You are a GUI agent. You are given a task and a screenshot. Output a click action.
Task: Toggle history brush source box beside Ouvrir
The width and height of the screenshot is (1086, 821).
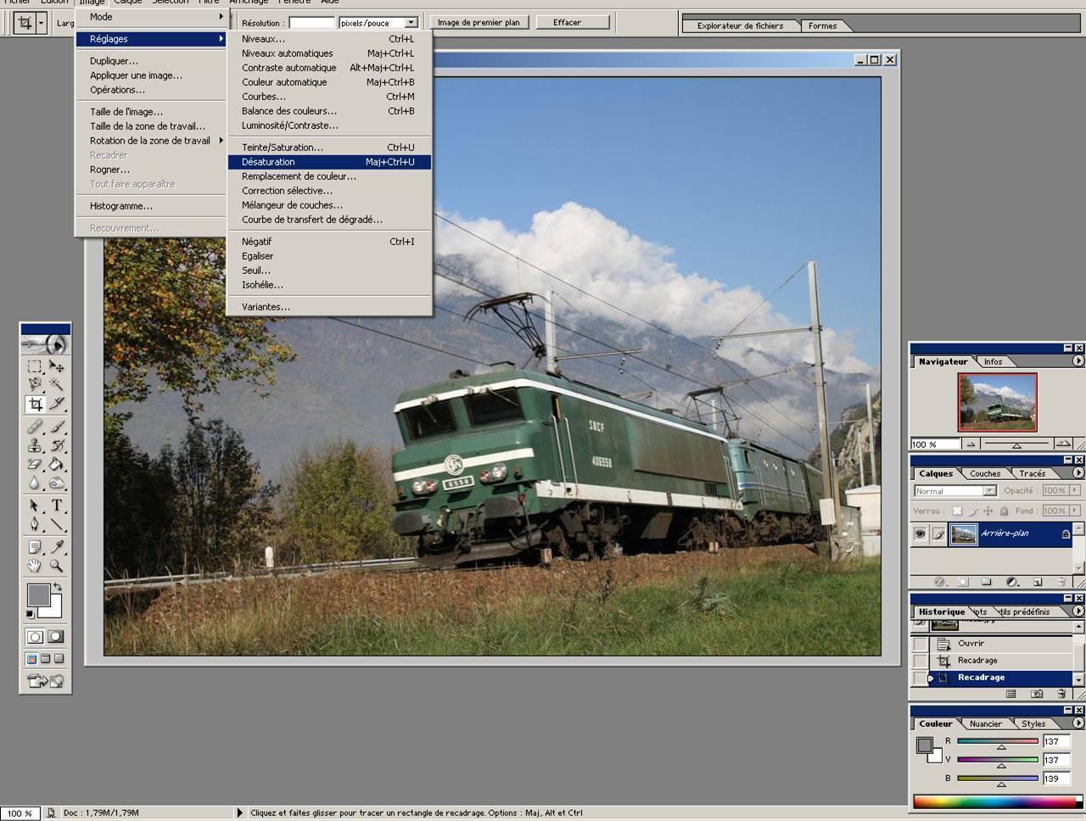point(920,644)
